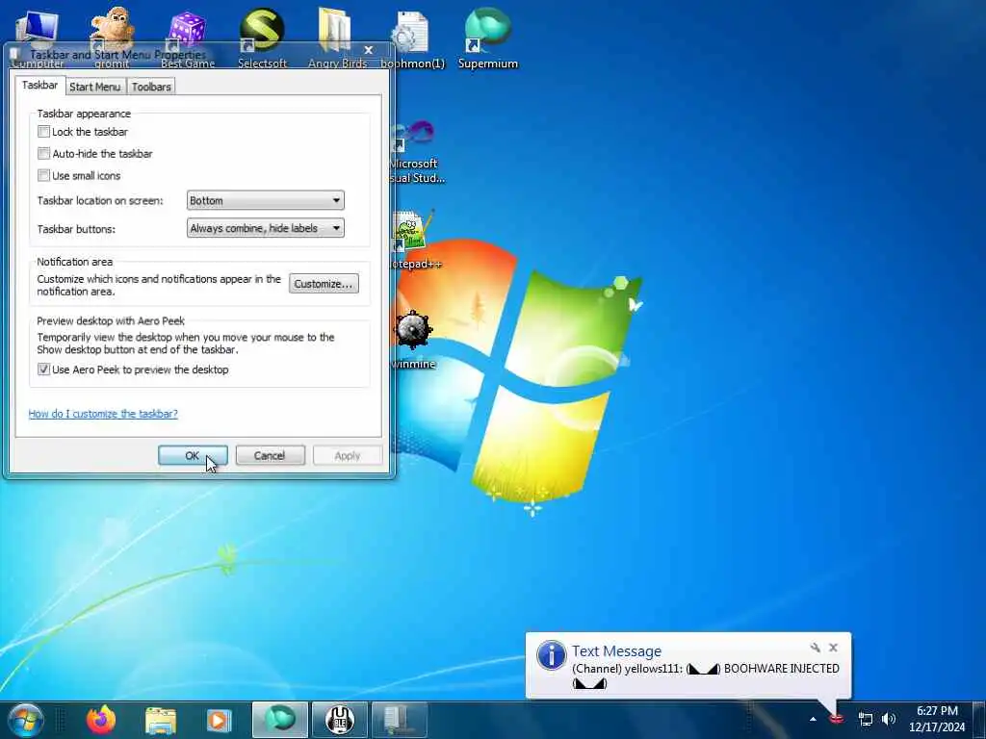The height and width of the screenshot is (739, 986).
Task: Click the Show desktop button
Action: tap(979, 720)
